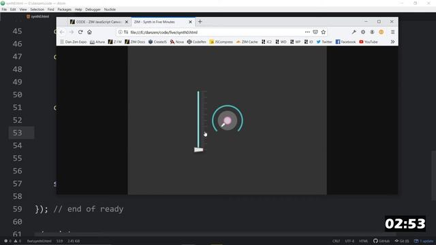This screenshot has width=436, height=245.
Task: Open Atom File menu
Action: point(4,10)
